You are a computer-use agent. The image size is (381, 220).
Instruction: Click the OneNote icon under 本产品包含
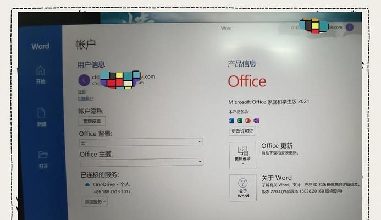tap(256, 120)
